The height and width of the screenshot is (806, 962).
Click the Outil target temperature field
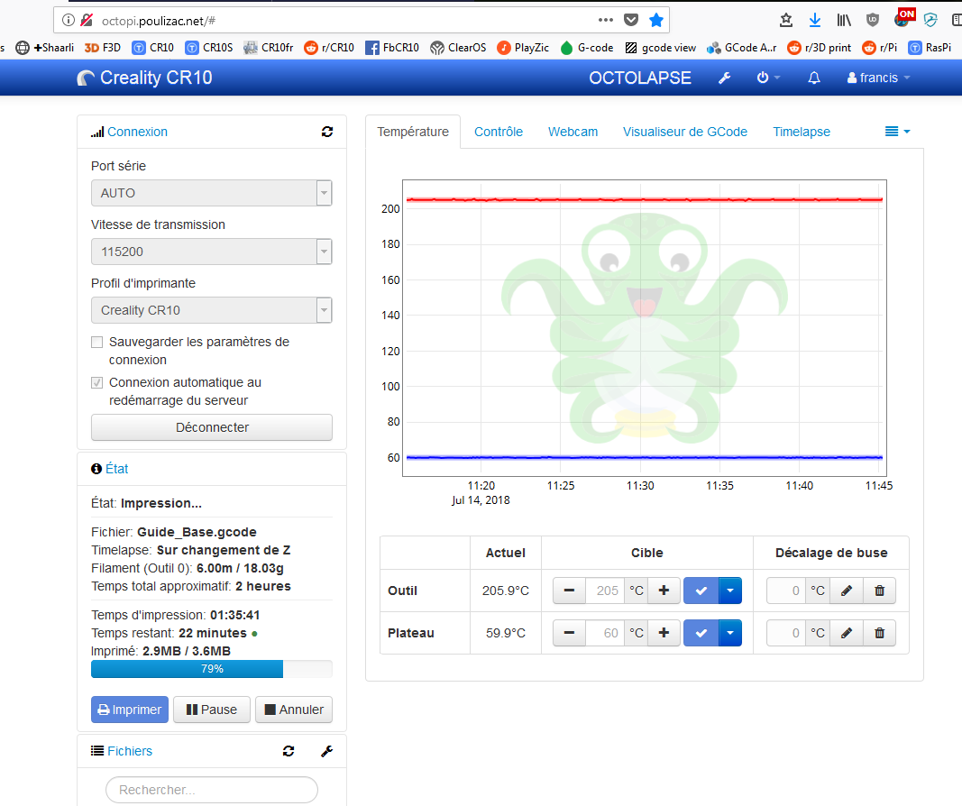pos(605,591)
